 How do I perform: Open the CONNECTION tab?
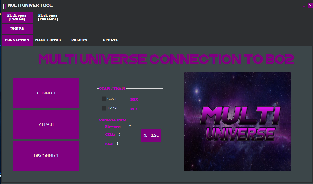click(17, 40)
